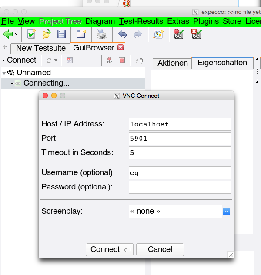Screen dimensions: 261x275
Task: Collapse the Unnamed tree node
Action: (x=4, y=73)
